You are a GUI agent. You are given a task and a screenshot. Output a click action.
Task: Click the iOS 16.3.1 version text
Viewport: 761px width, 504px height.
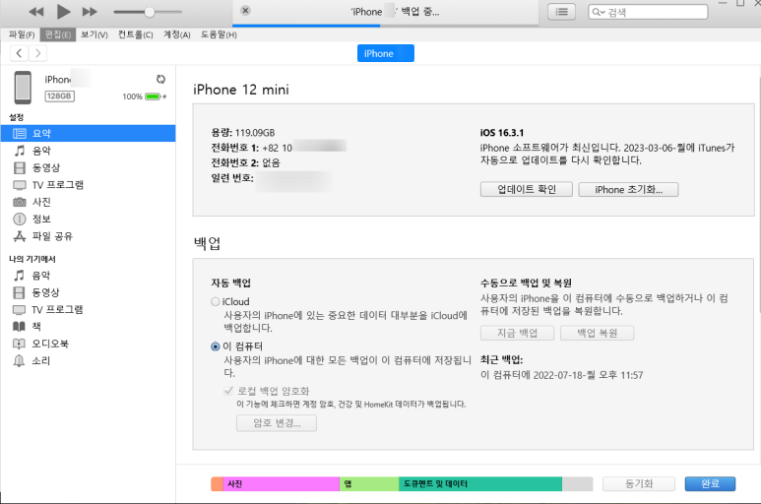[x=502, y=133]
